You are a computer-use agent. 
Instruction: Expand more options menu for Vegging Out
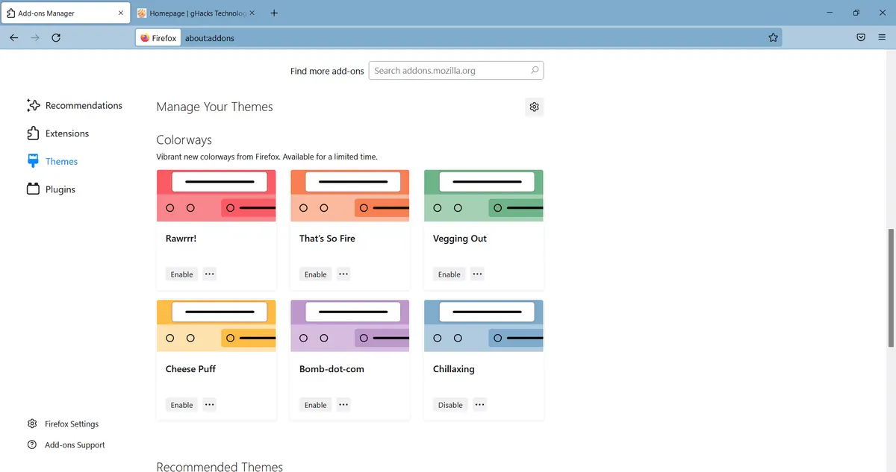coord(477,274)
